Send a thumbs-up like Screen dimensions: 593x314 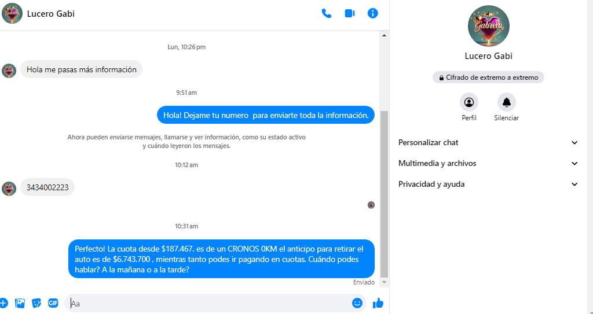click(378, 303)
